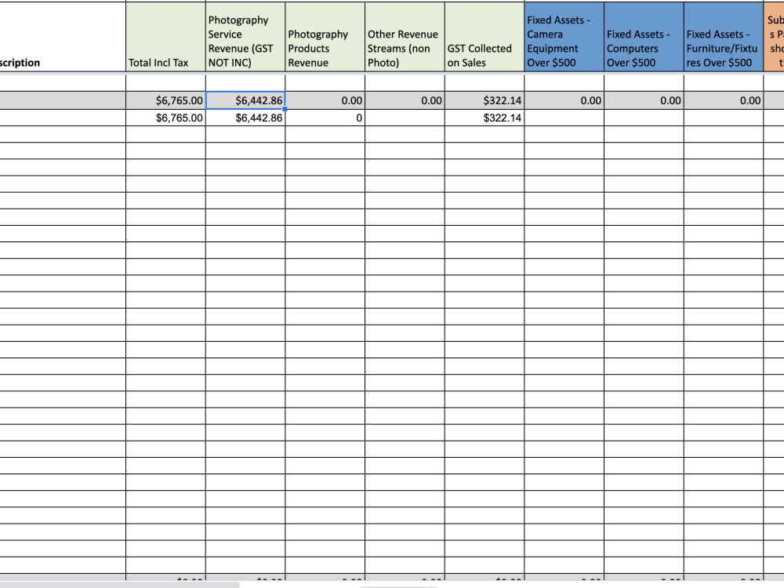The image size is (784, 588).
Task: Select the Fixed Assets Furniture/Fixtures header
Action: coord(722,47)
